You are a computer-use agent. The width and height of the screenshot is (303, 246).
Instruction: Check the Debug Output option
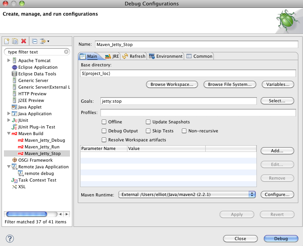[x=104, y=131]
